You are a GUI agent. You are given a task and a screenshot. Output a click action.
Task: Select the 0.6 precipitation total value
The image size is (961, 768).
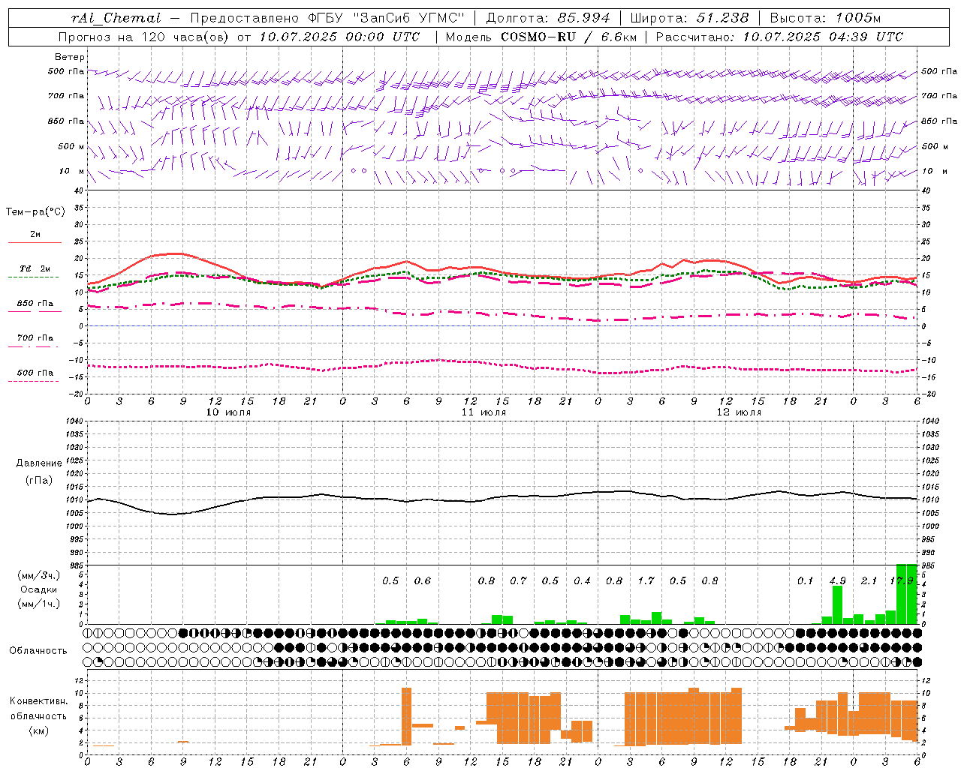pos(423,581)
